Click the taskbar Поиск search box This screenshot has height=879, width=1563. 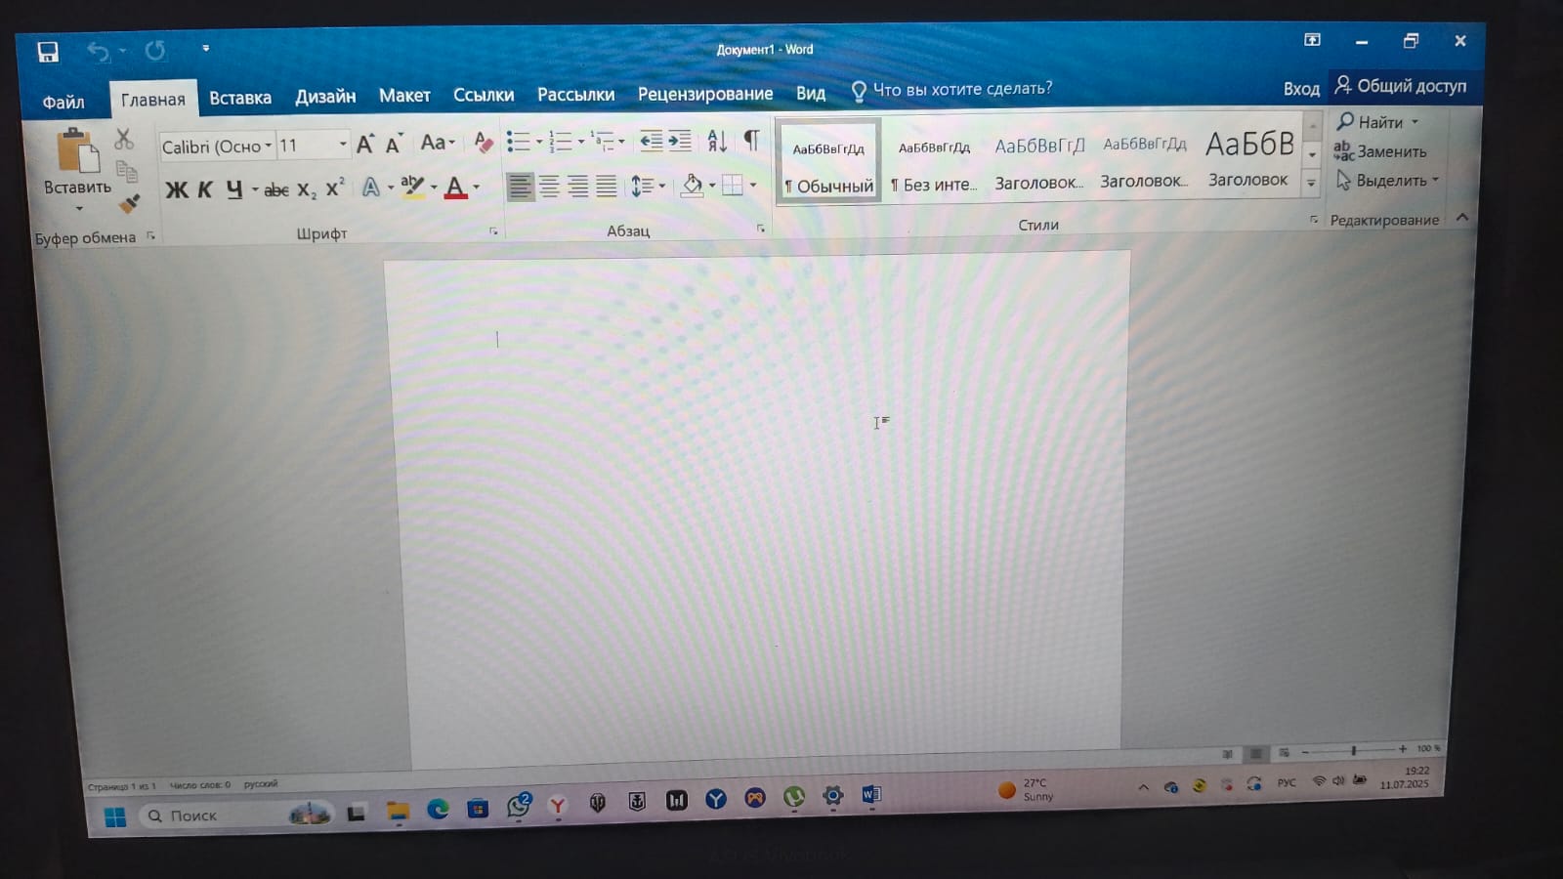click(234, 815)
